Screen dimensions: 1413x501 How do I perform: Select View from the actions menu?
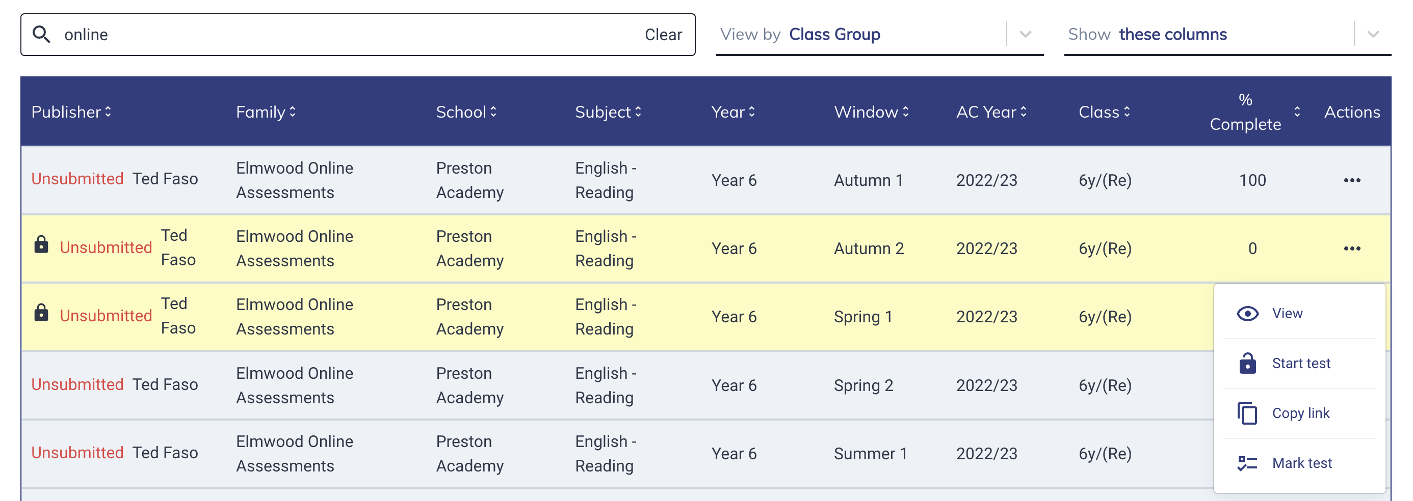click(x=1299, y=314)
